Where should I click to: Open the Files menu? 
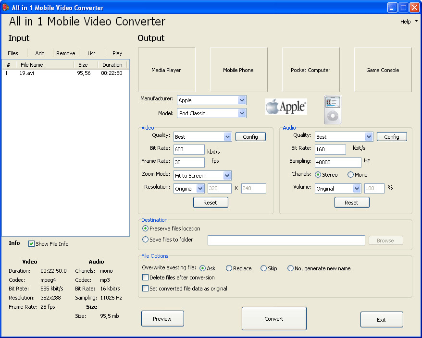(13, 53)
